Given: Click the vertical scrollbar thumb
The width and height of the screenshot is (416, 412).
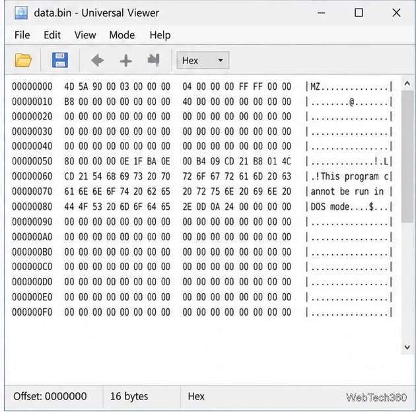Looking at the screenshot, I should point(407,156).
